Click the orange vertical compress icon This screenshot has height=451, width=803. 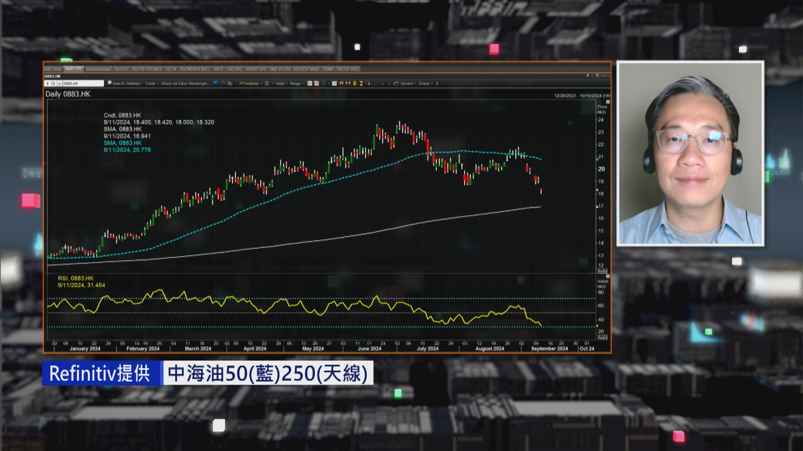[361, 83]
